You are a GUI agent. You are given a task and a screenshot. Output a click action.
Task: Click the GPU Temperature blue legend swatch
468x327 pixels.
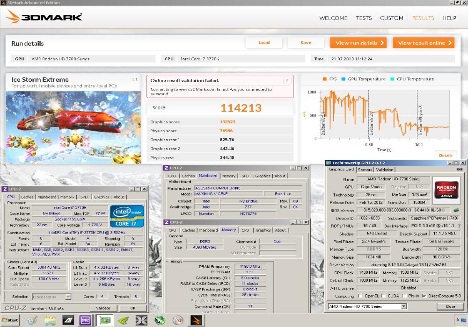343,79
